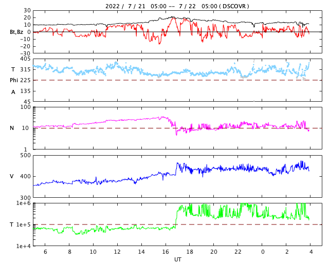Click the "135" tick on the Phi panel
Screen dimensions: 329x263
[x=25, y=91]
